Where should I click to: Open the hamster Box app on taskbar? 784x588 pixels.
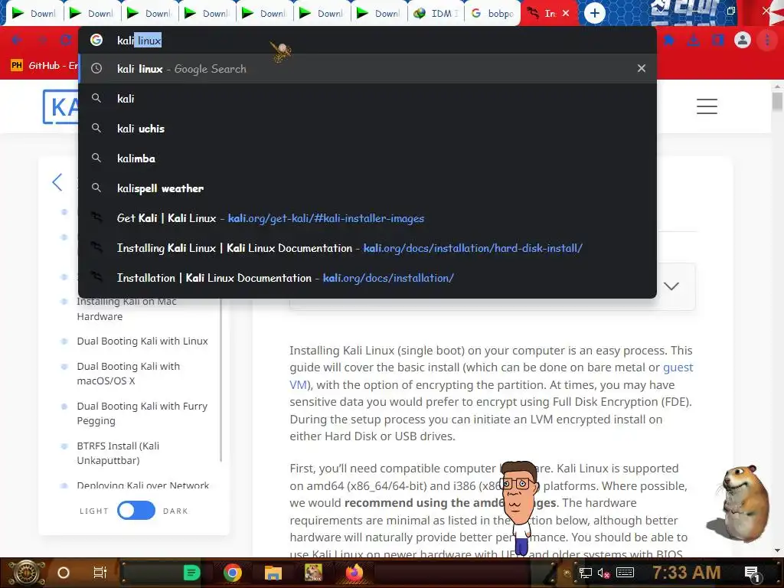tap(313, 573)
